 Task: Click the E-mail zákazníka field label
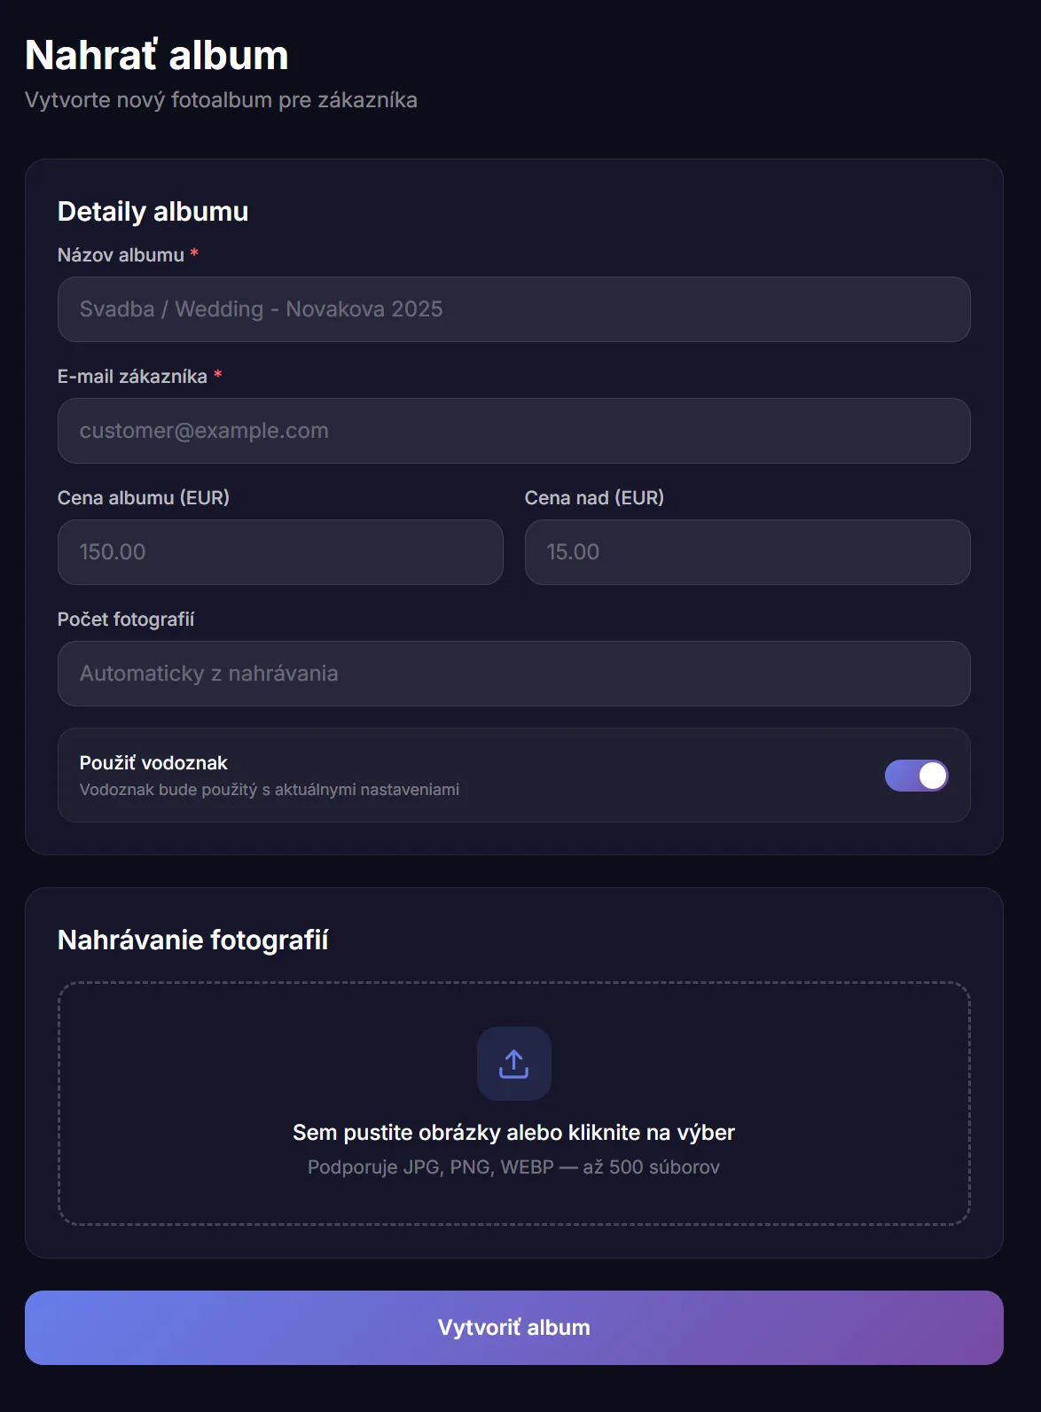[x=132, y=377]
